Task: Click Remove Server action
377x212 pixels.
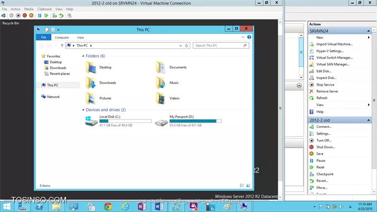Action: [x=327, y=91]
